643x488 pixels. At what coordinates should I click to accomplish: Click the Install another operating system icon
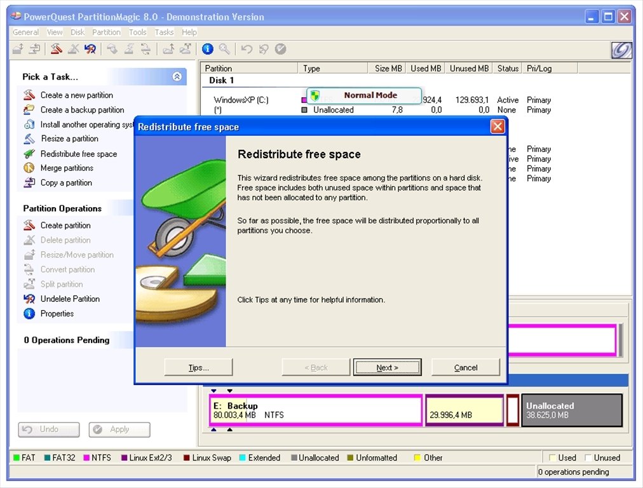pos(29,125)
